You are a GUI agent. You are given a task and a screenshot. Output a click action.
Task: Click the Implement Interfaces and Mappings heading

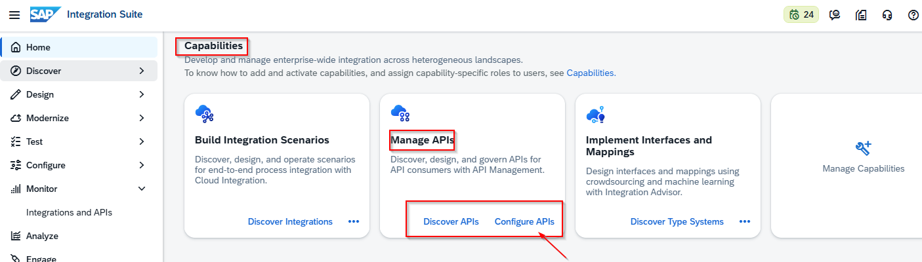(x=649, y=145)
